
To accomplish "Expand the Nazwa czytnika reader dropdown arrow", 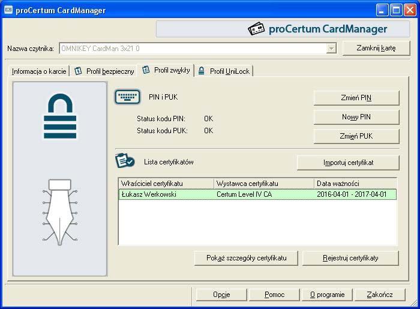I will click(331, 49).
